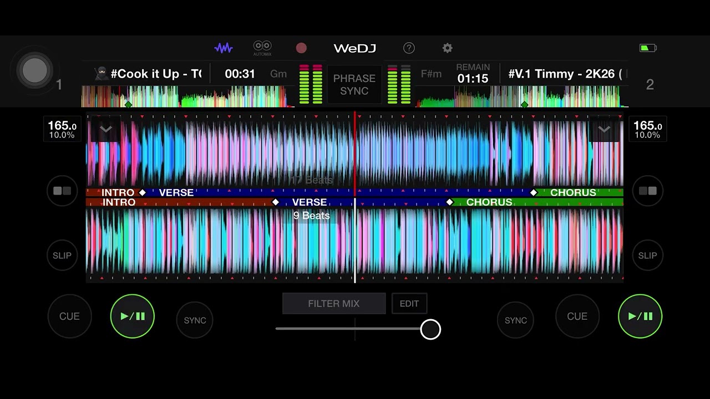Select deck 1 track title Cook it Up
This screenshot has height=399, width=710.
point(148,74)
